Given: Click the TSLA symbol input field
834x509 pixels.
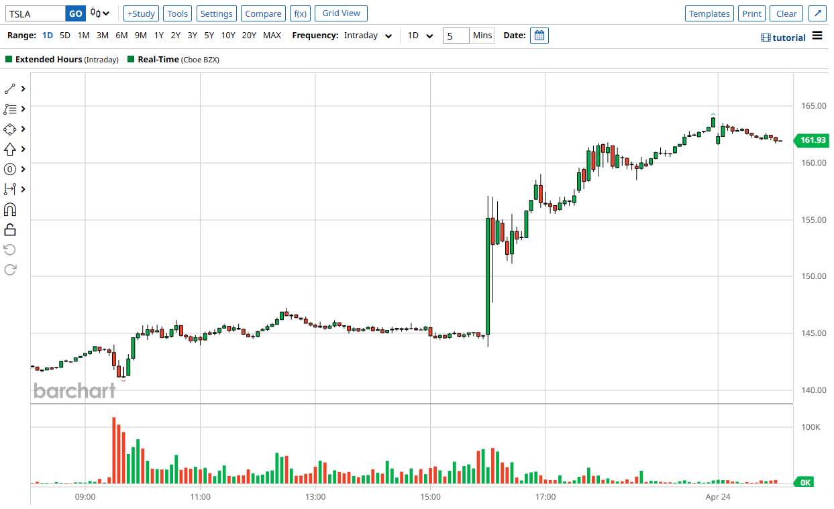Looking at the screenshot, I should pos(36,13).
